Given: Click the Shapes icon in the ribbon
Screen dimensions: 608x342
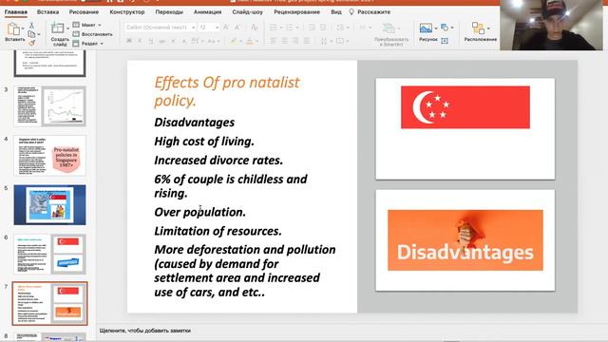Looking at the screenshot, I should coord(445,28).
